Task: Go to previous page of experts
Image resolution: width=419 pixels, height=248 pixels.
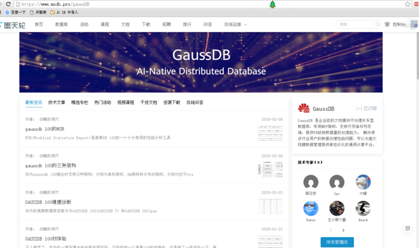Action: [x=330, y=230]
